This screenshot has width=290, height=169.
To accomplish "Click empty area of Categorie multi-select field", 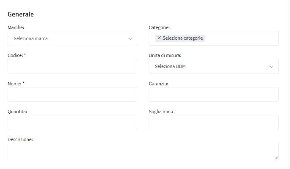I will pyautogui.click(x=241, y=38).
